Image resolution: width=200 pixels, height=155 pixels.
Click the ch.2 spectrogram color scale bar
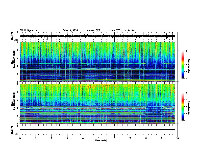click(x=183, y=107)
